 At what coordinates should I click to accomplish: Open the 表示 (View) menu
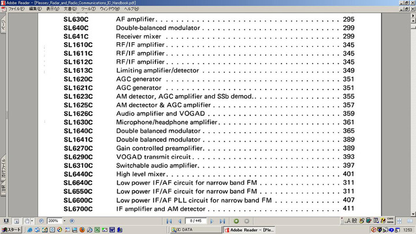point(53,9)
